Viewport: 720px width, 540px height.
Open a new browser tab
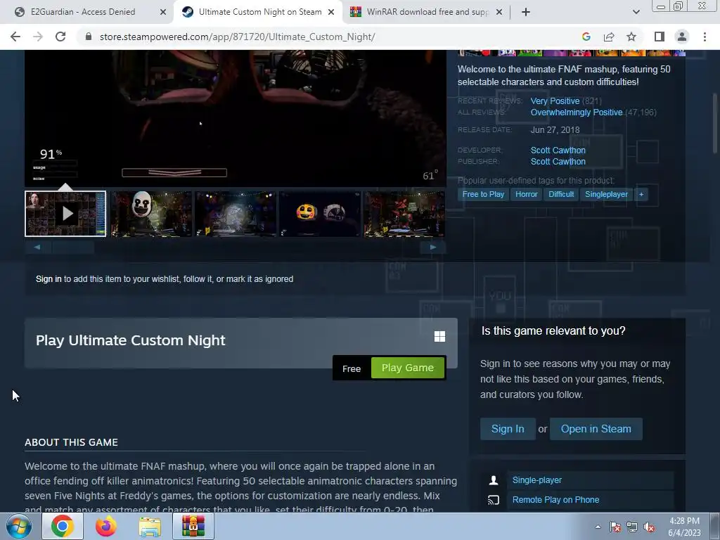pos(526,12)
